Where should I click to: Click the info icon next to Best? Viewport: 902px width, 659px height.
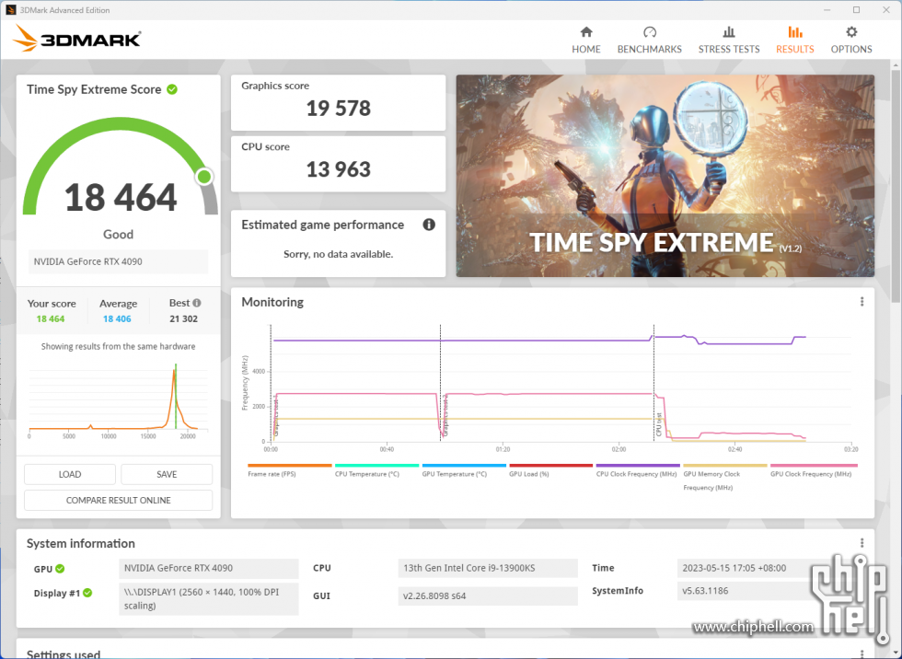[197, 303]
